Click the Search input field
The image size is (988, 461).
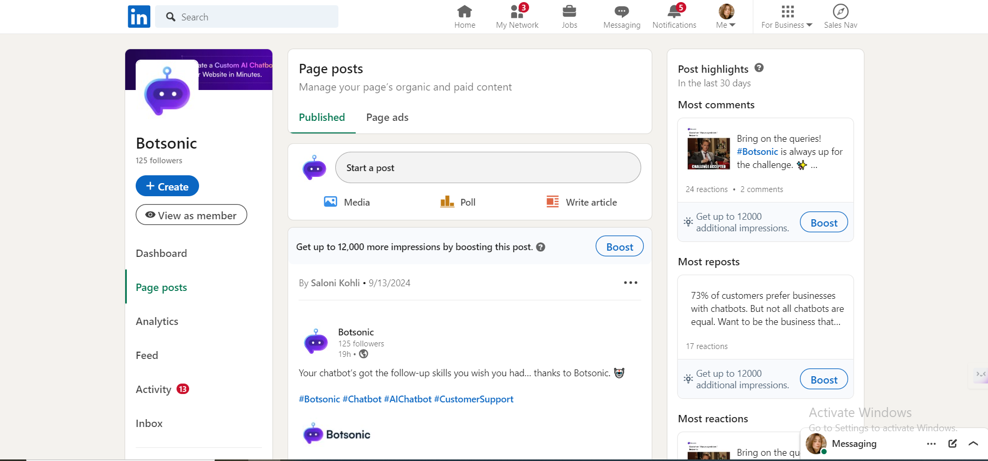pos(247,17)
